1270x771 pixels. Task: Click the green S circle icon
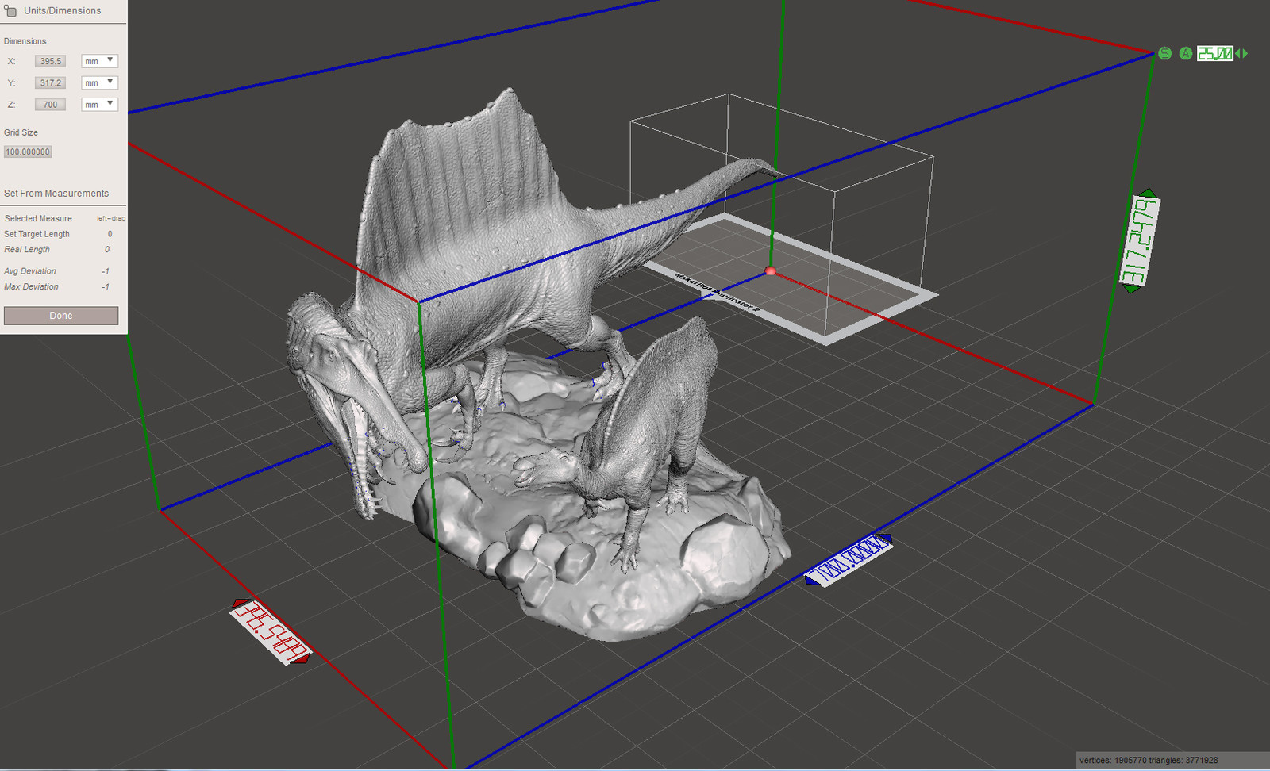pyautogui.click(x=1164, y=53)
